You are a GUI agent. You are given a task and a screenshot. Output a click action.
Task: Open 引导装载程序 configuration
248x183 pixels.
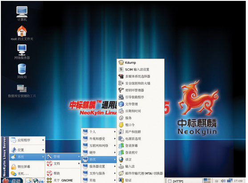140,97
